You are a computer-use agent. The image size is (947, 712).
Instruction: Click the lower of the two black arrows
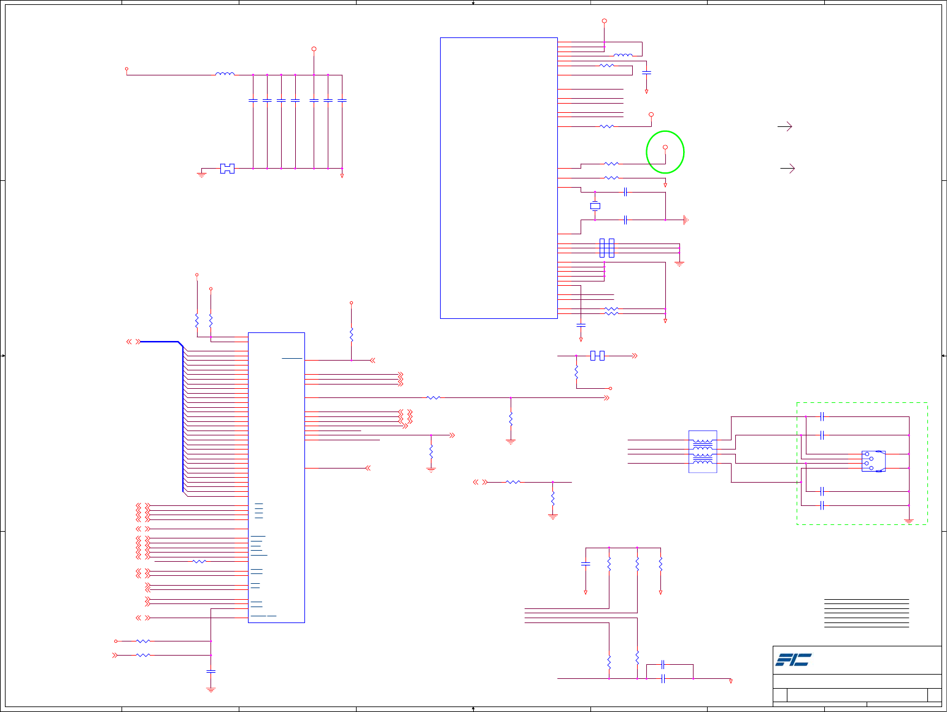787,168
